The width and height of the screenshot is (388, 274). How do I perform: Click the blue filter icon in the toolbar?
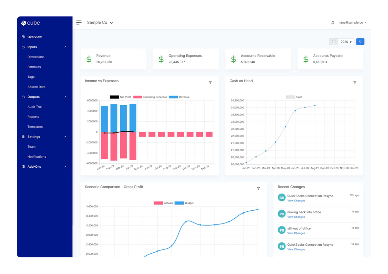360,41
